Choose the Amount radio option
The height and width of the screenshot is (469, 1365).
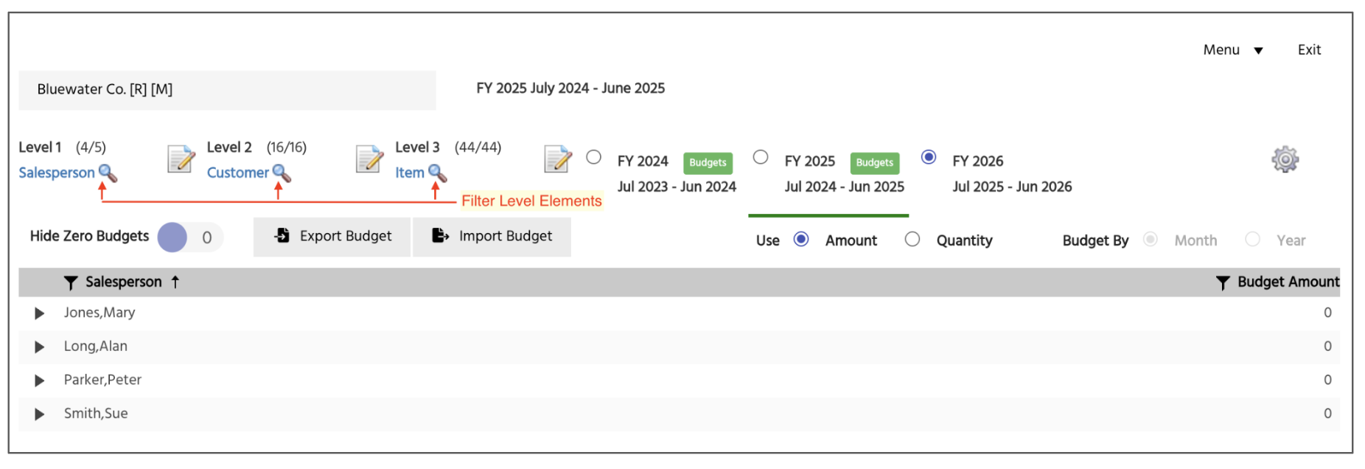(x=801, y=239)
